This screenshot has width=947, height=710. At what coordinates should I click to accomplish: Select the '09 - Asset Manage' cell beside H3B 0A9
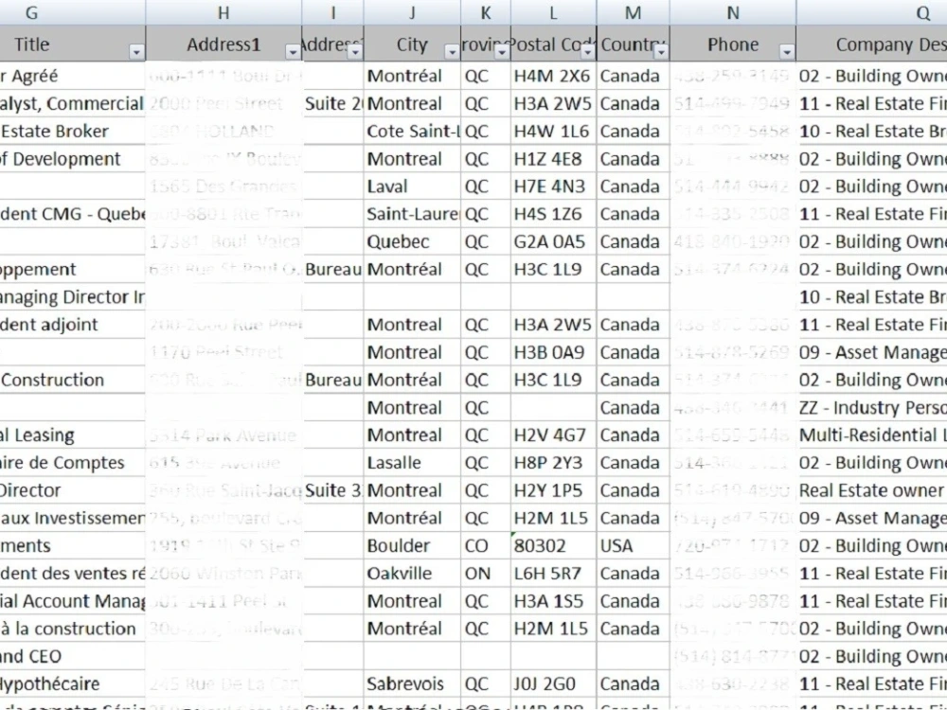pos(872,352)
